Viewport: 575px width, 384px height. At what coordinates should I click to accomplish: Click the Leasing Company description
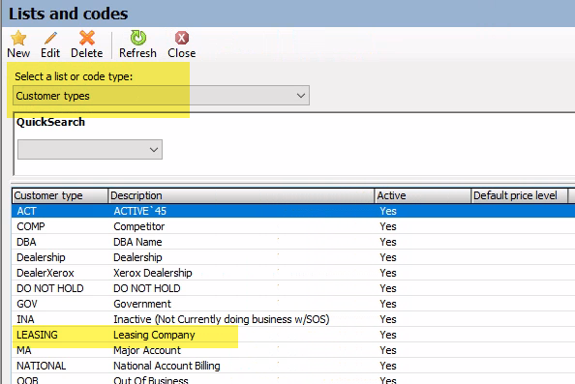click(154, 335)
